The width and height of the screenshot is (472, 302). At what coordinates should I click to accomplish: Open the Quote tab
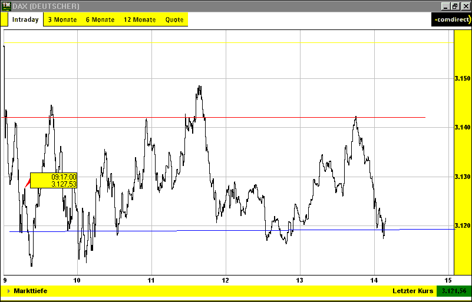click(x=174, y=20)
